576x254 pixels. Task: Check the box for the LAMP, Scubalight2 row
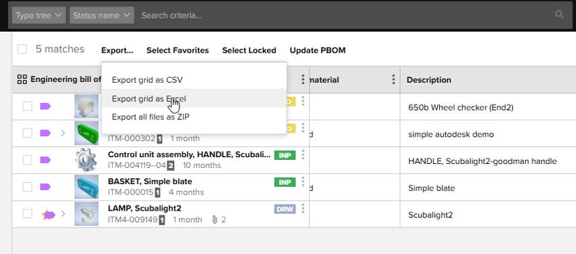28,213
